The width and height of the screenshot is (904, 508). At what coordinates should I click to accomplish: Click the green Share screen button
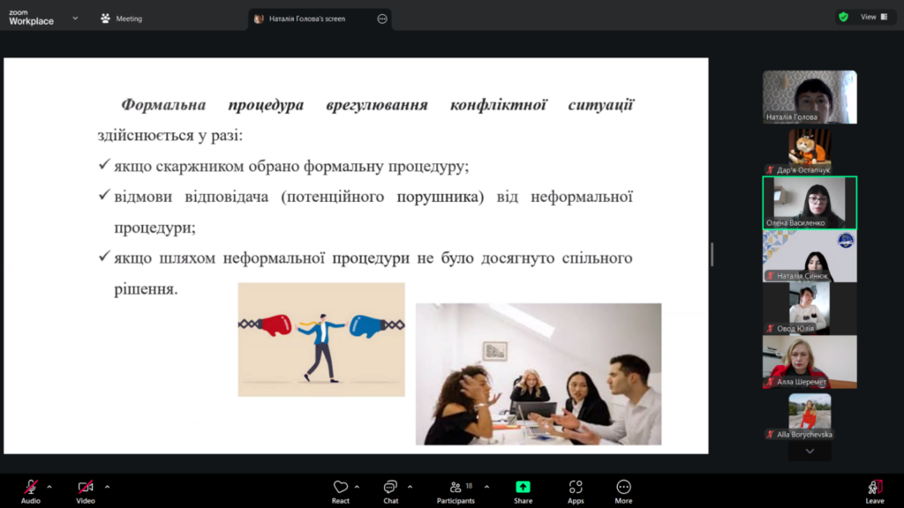[523, 490]
